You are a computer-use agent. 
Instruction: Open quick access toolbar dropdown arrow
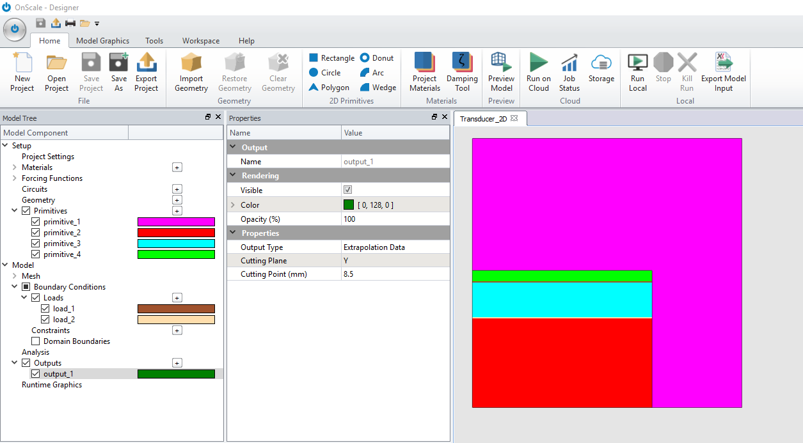[97, 24]
